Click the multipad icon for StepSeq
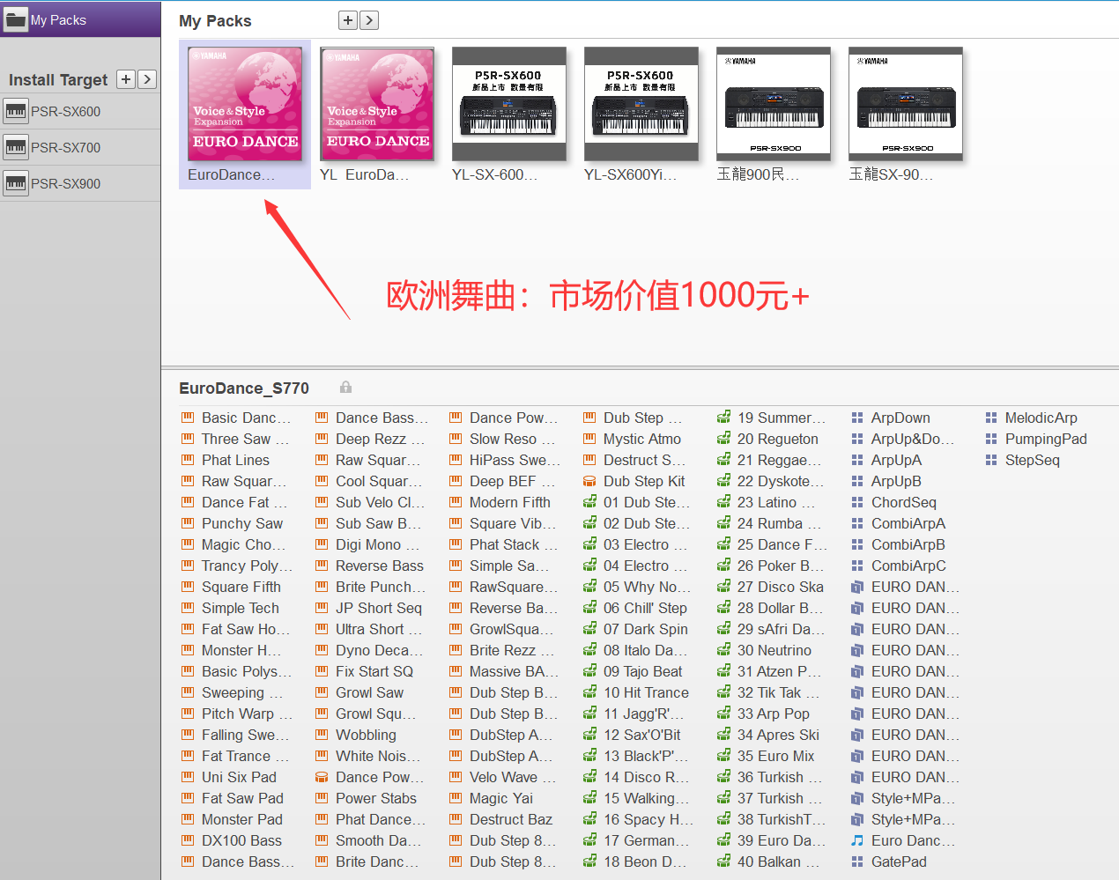This screenshot has width=1119, height=880. [x=991, y=460]
